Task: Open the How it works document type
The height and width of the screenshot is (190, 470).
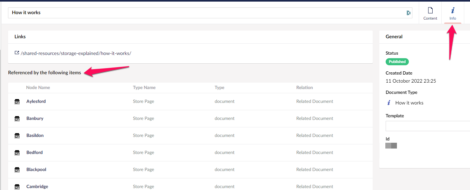Action: (409, 103)
